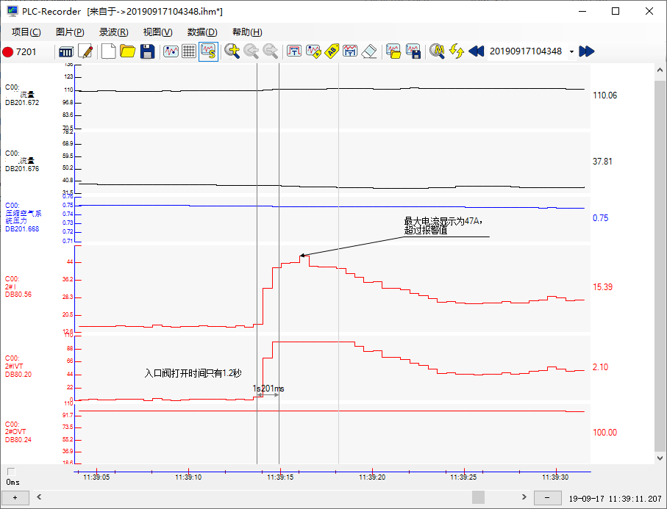Click the magnifier M search icon
This screenshot has width=667, height=509.
click(437, 51)
